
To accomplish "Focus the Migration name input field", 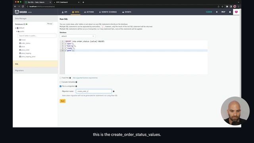I will [x=94, y=91].
